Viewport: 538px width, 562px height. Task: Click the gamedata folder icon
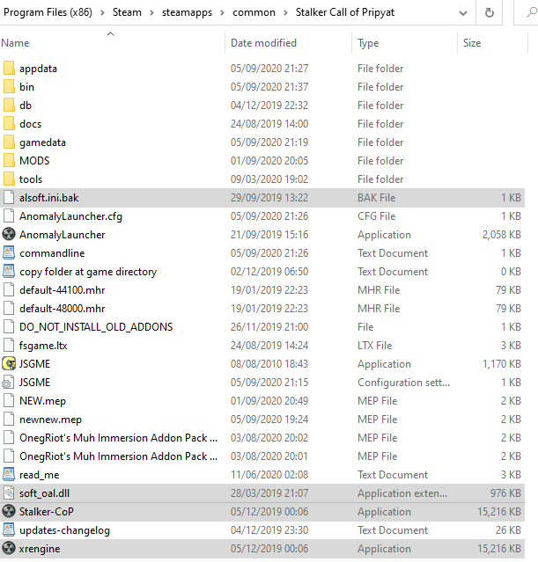pos(9,142)
